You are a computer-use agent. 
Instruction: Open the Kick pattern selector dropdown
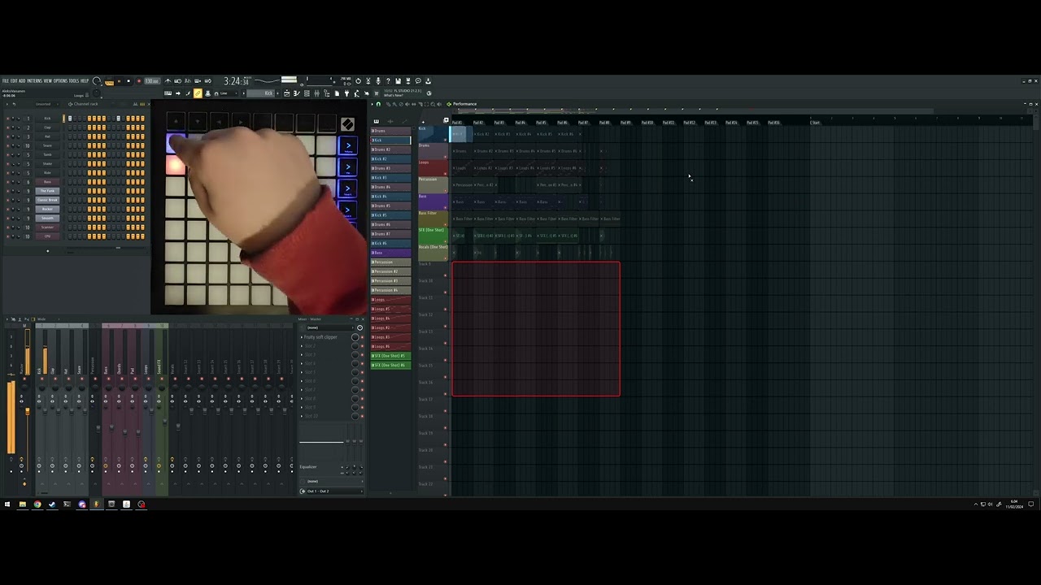point(260,93)
